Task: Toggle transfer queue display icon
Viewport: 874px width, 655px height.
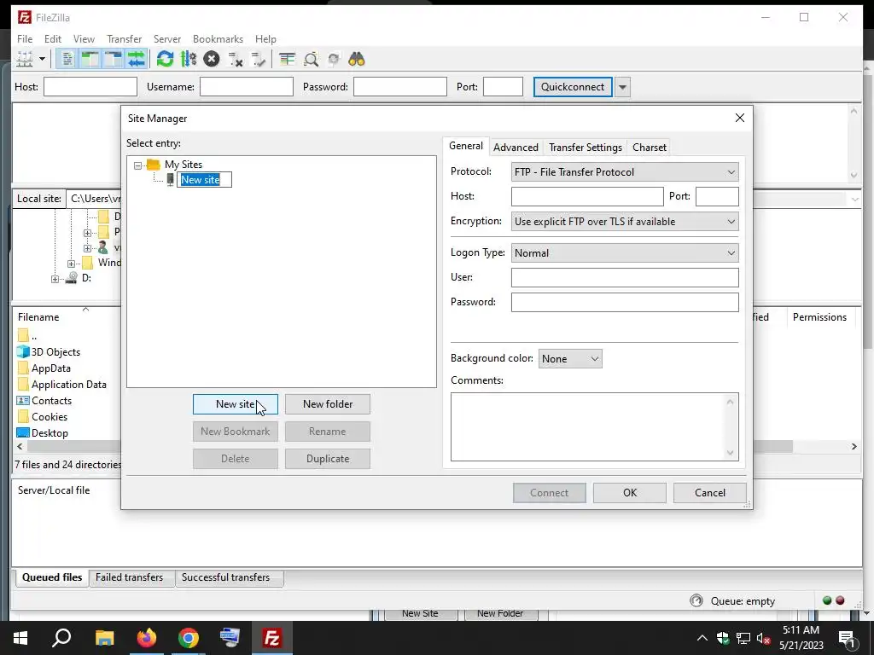Action: click(136, 59)
